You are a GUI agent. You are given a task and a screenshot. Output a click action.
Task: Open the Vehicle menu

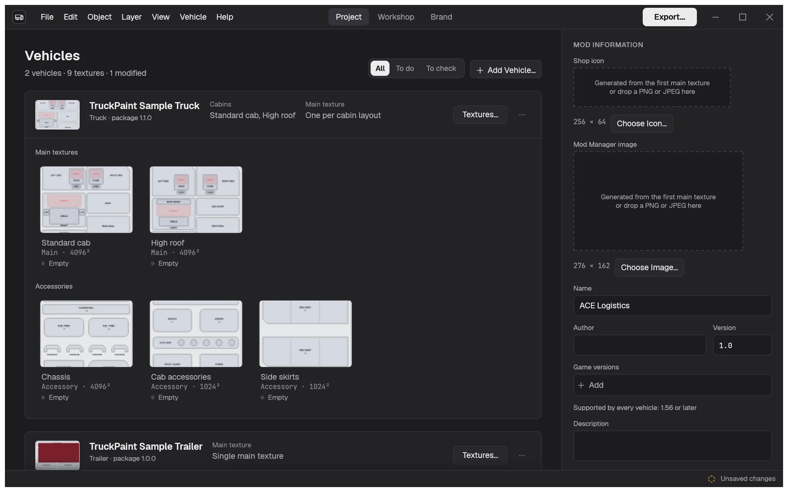193,17
